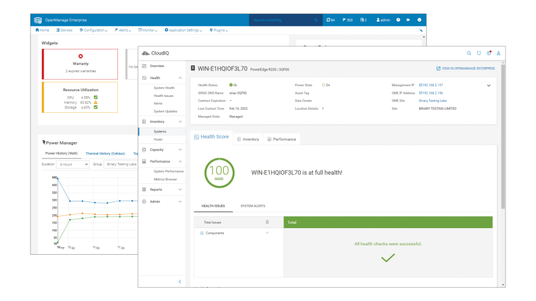Click the Reports sidebar icon
This screenshot has height=301, width=536.
pyautogui.click(x=144, y=189)
